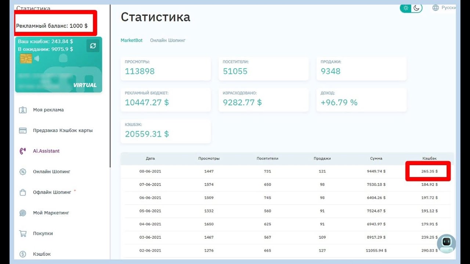470x264 pixels.
Task: Click the Офлайн Шопинг bag icon
Action: click(x=23, y=192)
